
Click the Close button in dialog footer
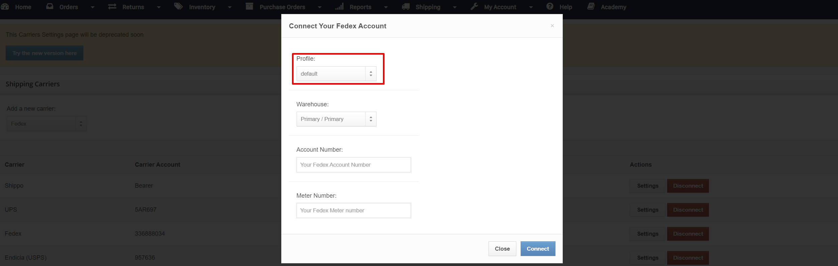[502, 249]
